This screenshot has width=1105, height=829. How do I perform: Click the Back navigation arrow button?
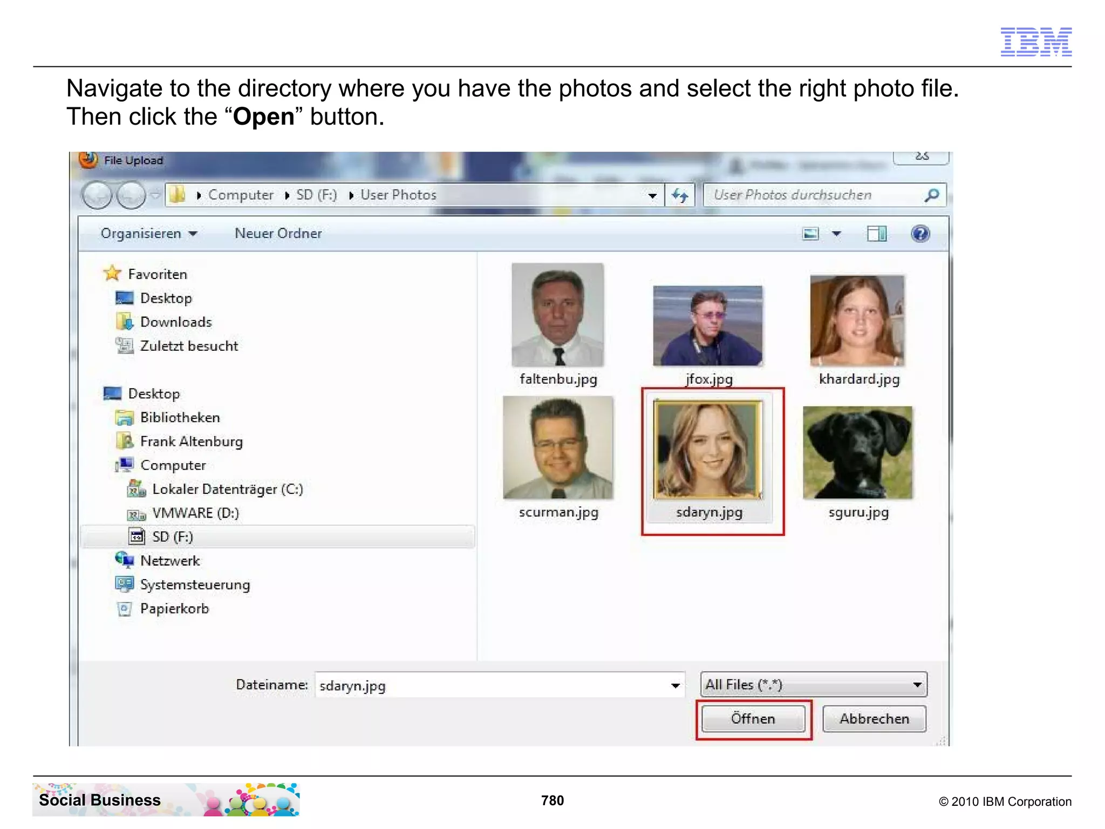click(97, 194)
